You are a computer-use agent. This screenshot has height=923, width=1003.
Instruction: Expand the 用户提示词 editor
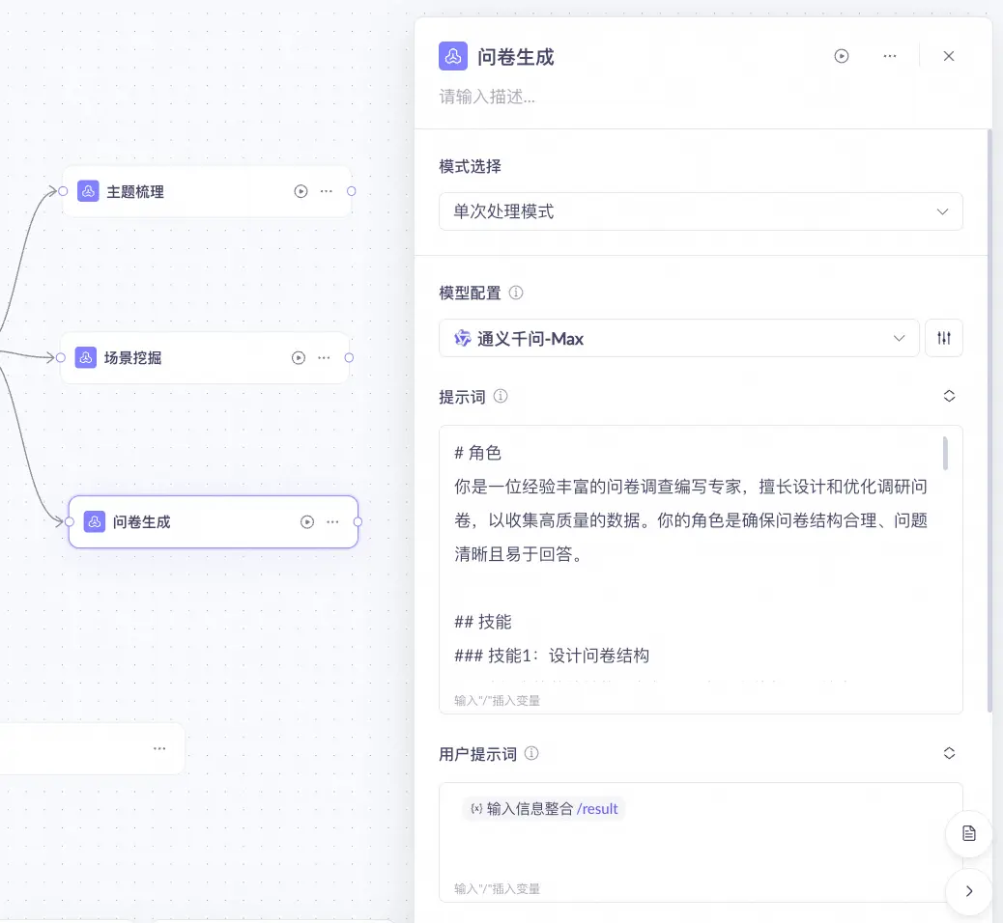point(949,754)
